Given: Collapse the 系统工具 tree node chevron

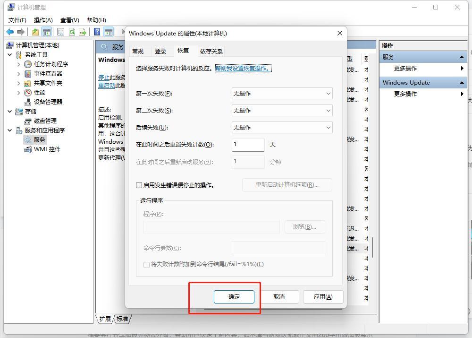Looking at the screenshot, I should (9, 54).
